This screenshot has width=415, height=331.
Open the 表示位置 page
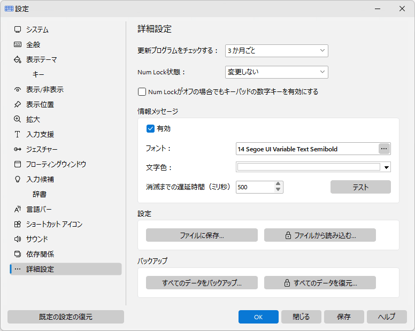66,104
